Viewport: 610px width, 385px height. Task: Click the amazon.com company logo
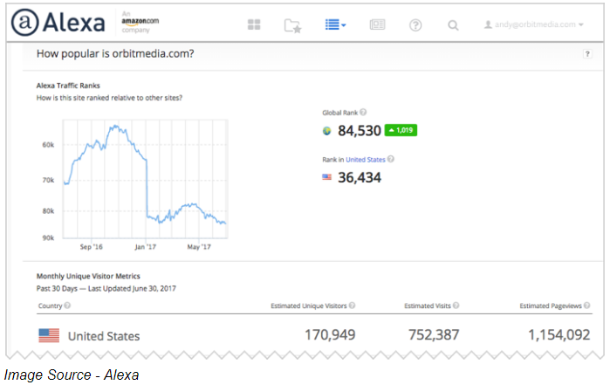tap(140, 23)
